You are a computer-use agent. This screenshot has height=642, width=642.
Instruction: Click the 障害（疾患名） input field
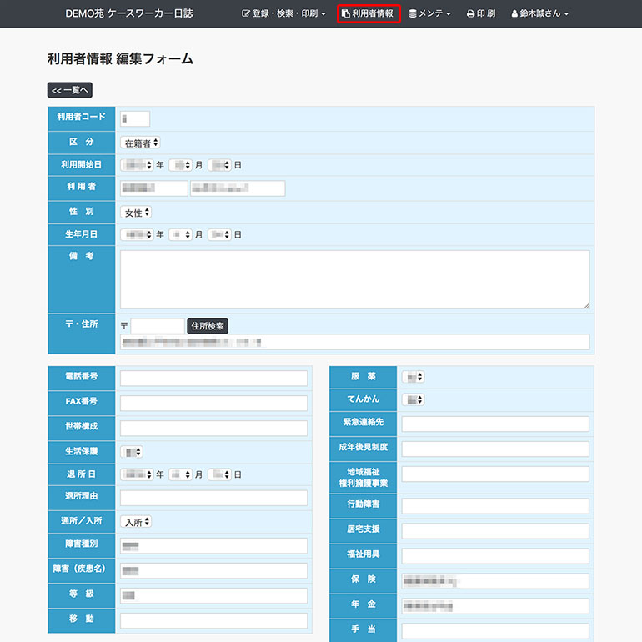click(x=213, y=571)
